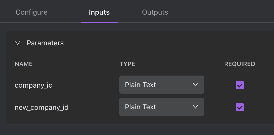
Task: Click the company_id parameter name
Action: coord(34,85)
